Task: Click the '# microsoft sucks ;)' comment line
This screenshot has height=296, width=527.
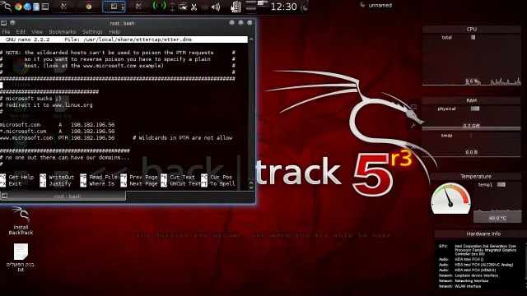Action: pyautogui.click(x=31, y=99)
